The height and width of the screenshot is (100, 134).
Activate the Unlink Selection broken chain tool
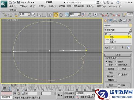click(x=10, y=15)
